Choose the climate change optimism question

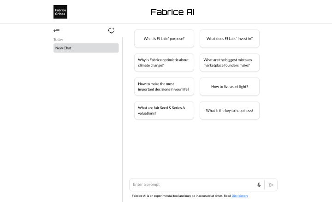coord(164,62)
